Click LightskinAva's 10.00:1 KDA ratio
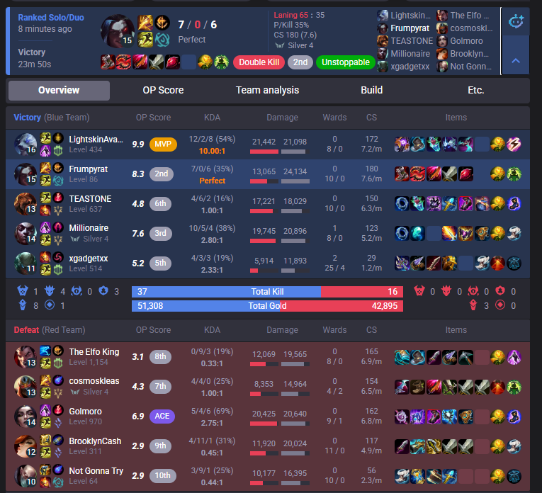The width and height of the screenshot is (542, 493). (212, 151)
